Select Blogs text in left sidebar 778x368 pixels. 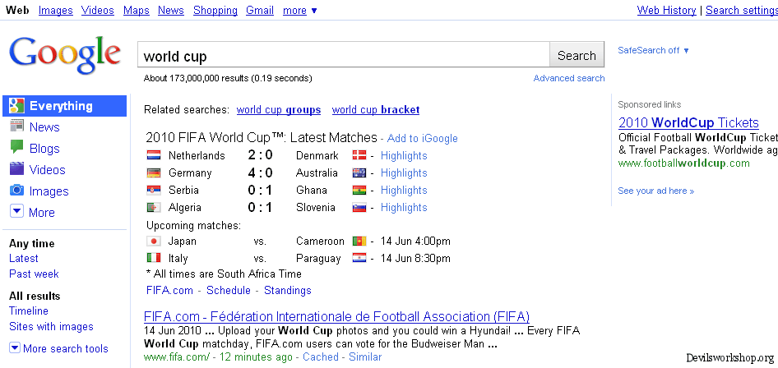coord(44,149)
